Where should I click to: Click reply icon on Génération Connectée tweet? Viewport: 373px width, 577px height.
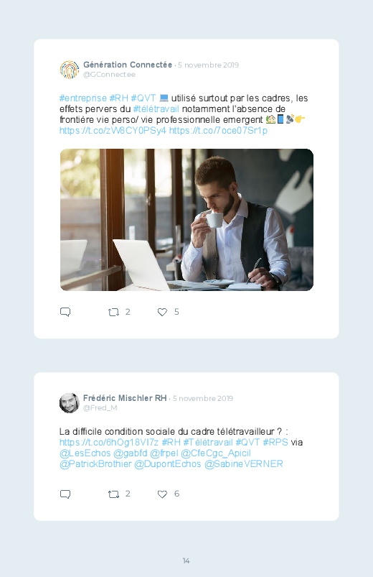click(x=65, y=312)
